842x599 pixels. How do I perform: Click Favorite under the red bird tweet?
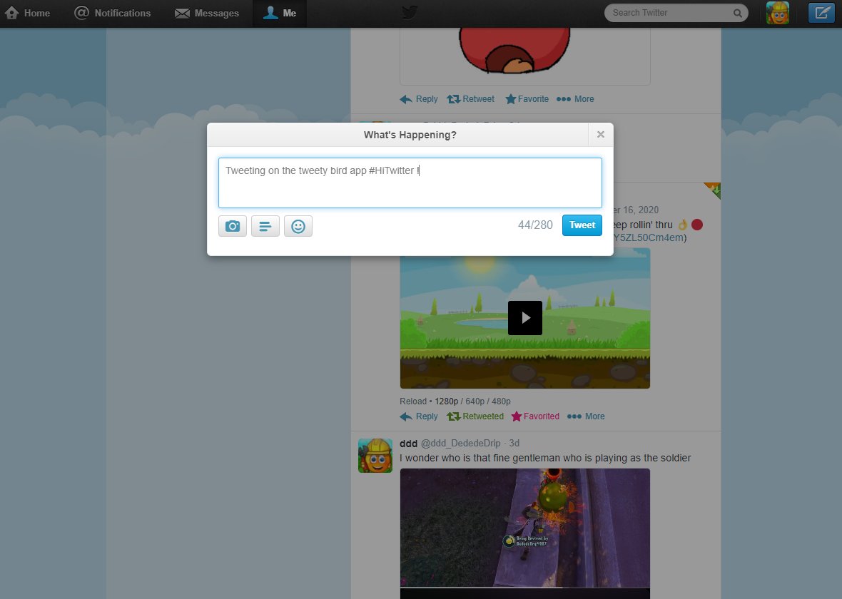pyautogui.click(x=527, y=98)
